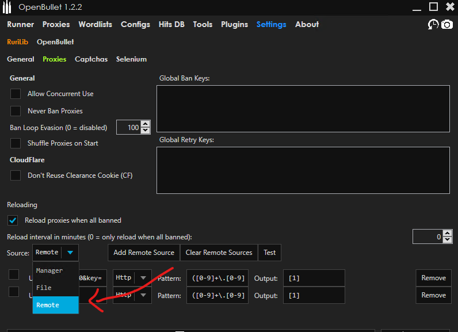Remove the second remote source

coord(433,295)
